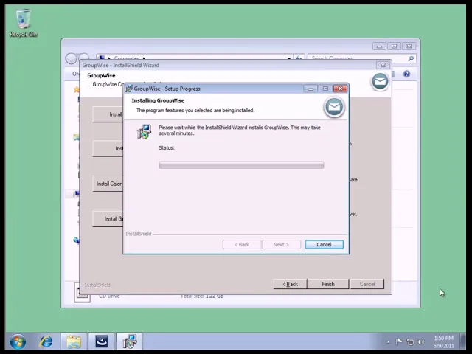Click the Explorer back navigation button
This screenshot has height=354, width=472.
(x=72, y=58)
